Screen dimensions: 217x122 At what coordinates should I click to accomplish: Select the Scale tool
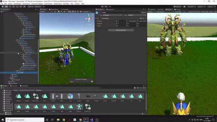[x=14, y=6]
